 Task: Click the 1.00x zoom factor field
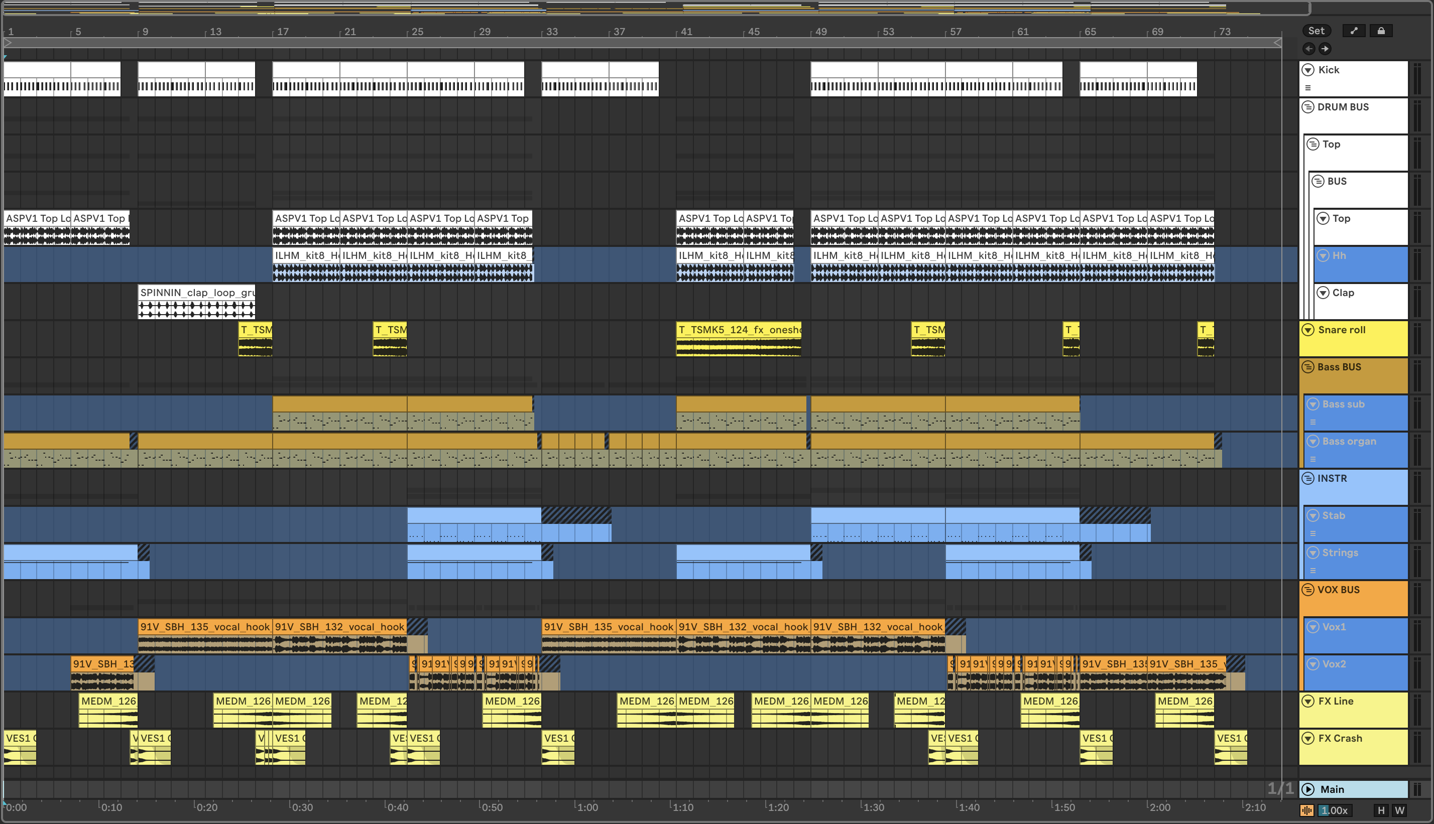[1336, 810]
